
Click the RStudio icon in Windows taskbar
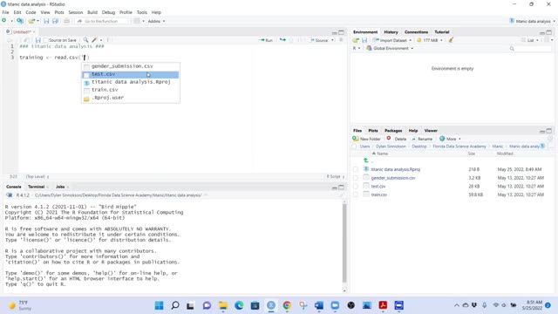tap(271, 305)
